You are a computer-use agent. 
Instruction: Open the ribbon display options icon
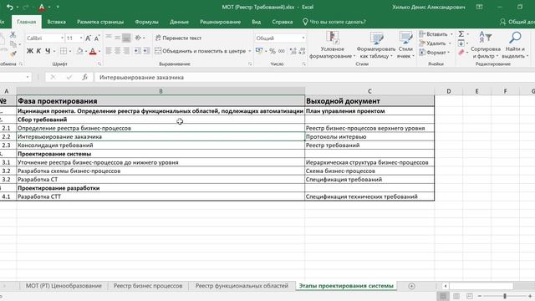coord(479,7)
